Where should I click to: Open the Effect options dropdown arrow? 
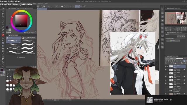click(x=184, y=36)
